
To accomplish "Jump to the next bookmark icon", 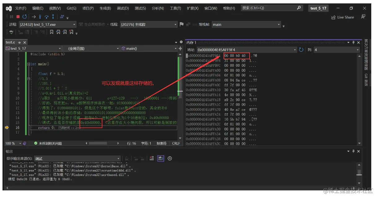I will 65,32.
